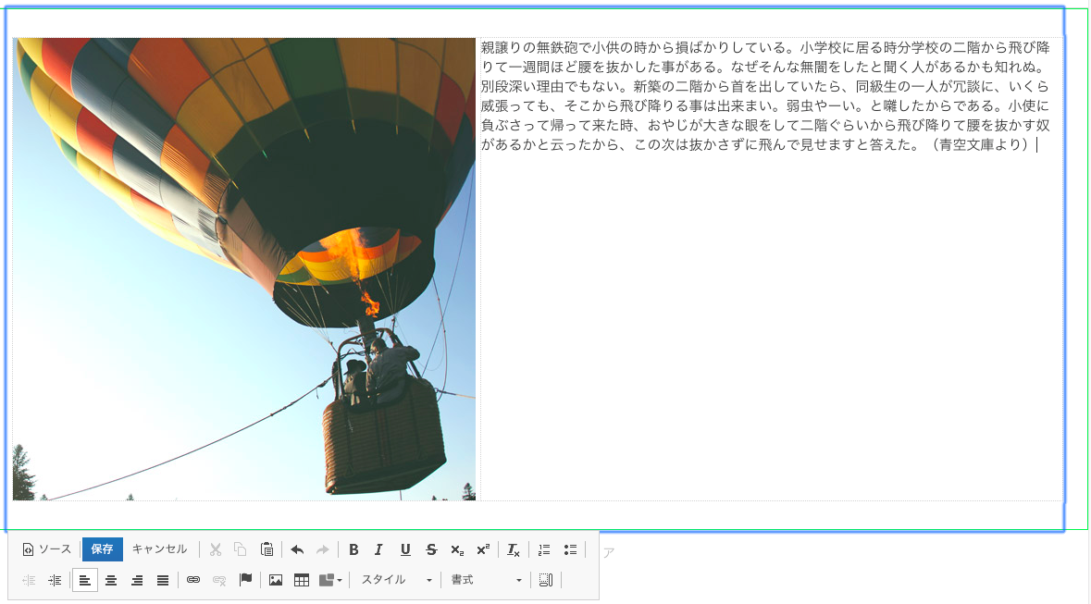Viewport: 1091px width, 604px height.
Task: Expand the template layout dropdown arrow
Action: point(340,581)
